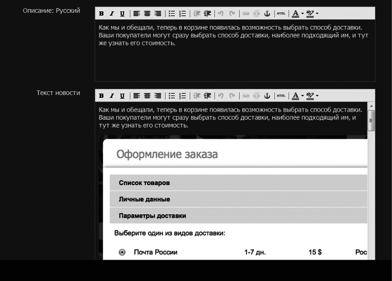Insert an anchor in the Текст новости editor

pyautogui.click(x=267, y=96)
